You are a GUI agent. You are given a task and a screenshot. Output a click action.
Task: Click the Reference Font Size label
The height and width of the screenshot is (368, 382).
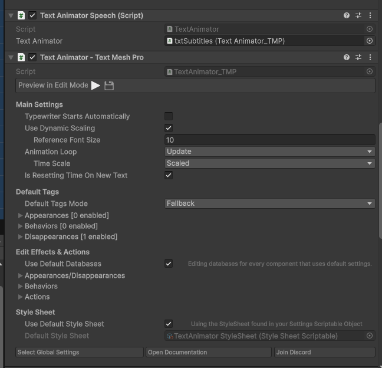point(67,140)
